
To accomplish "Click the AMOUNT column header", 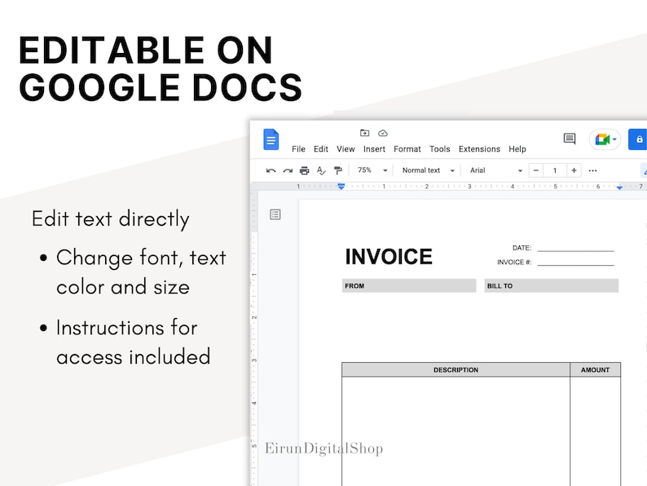I will [x=595, y=370].
